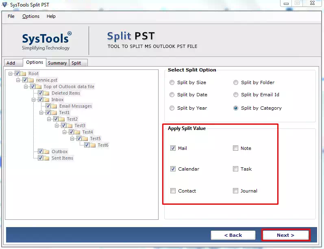
Task: Uncheck the Root tree checkbox
Action: coord(17,73)
